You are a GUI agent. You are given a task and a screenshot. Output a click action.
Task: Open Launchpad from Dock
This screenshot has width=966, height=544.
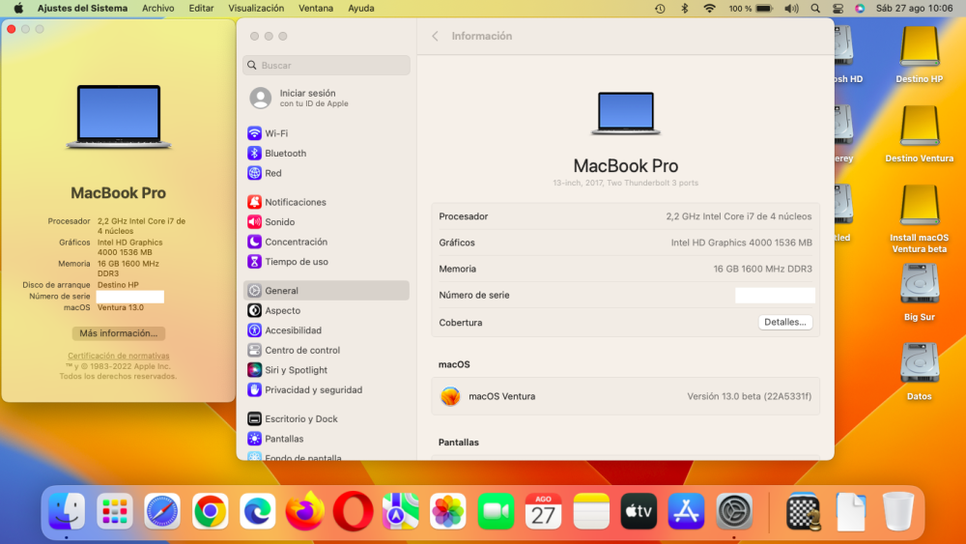tap(115, 511)
